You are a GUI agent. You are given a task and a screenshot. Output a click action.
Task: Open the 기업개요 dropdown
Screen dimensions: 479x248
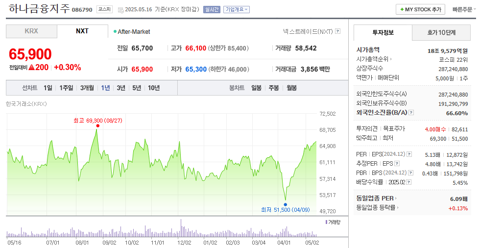coord(237,9)
